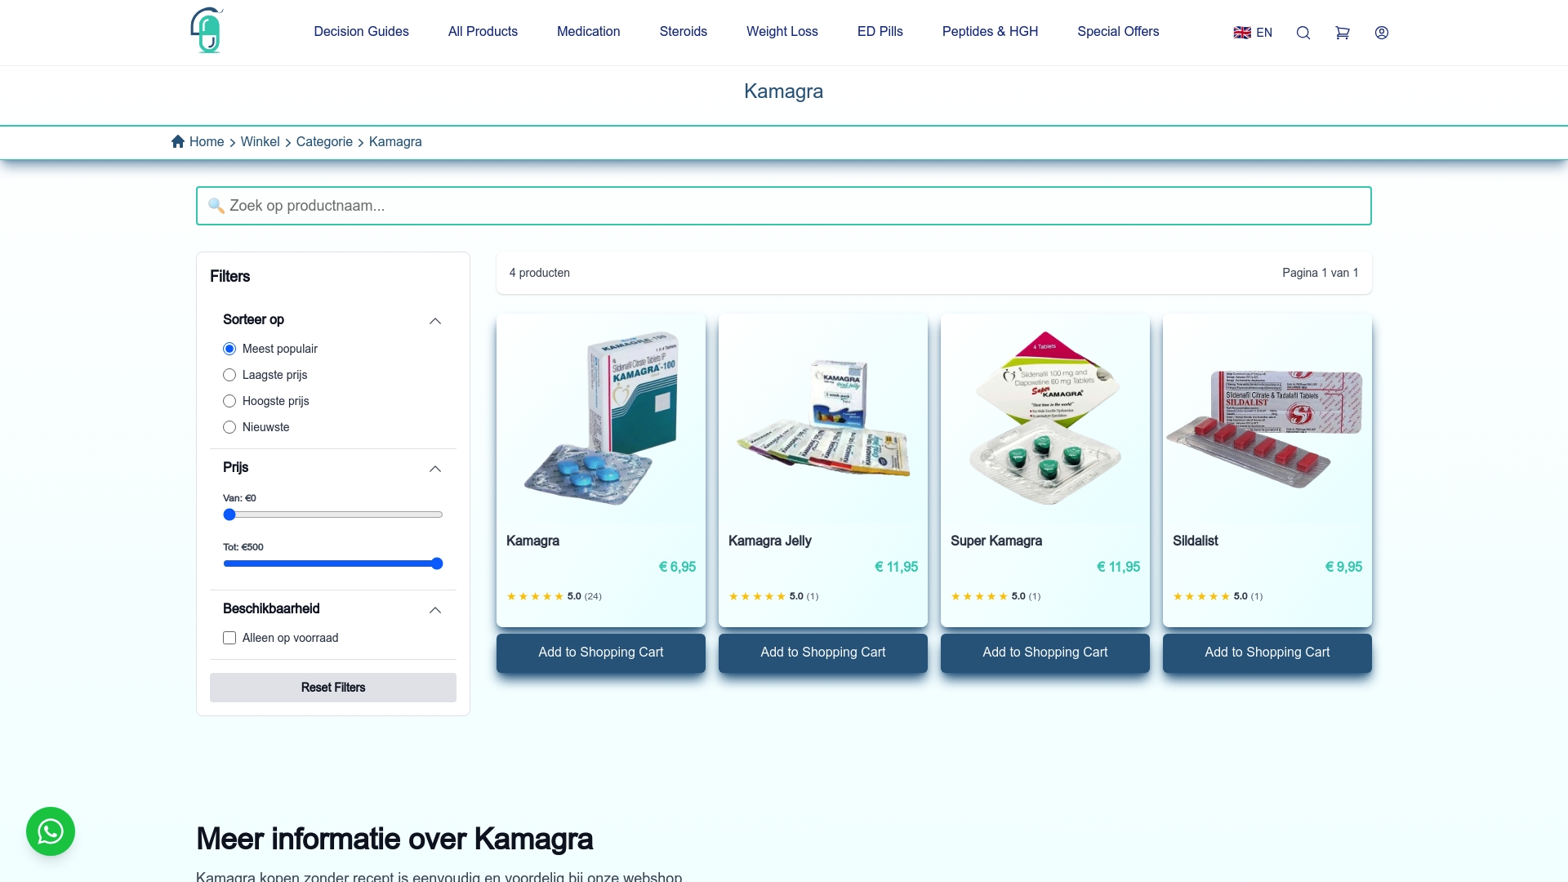Click Pagina 1 van 1 text
This screenshot has height=882, width=1568.
tap(1321, 273)
